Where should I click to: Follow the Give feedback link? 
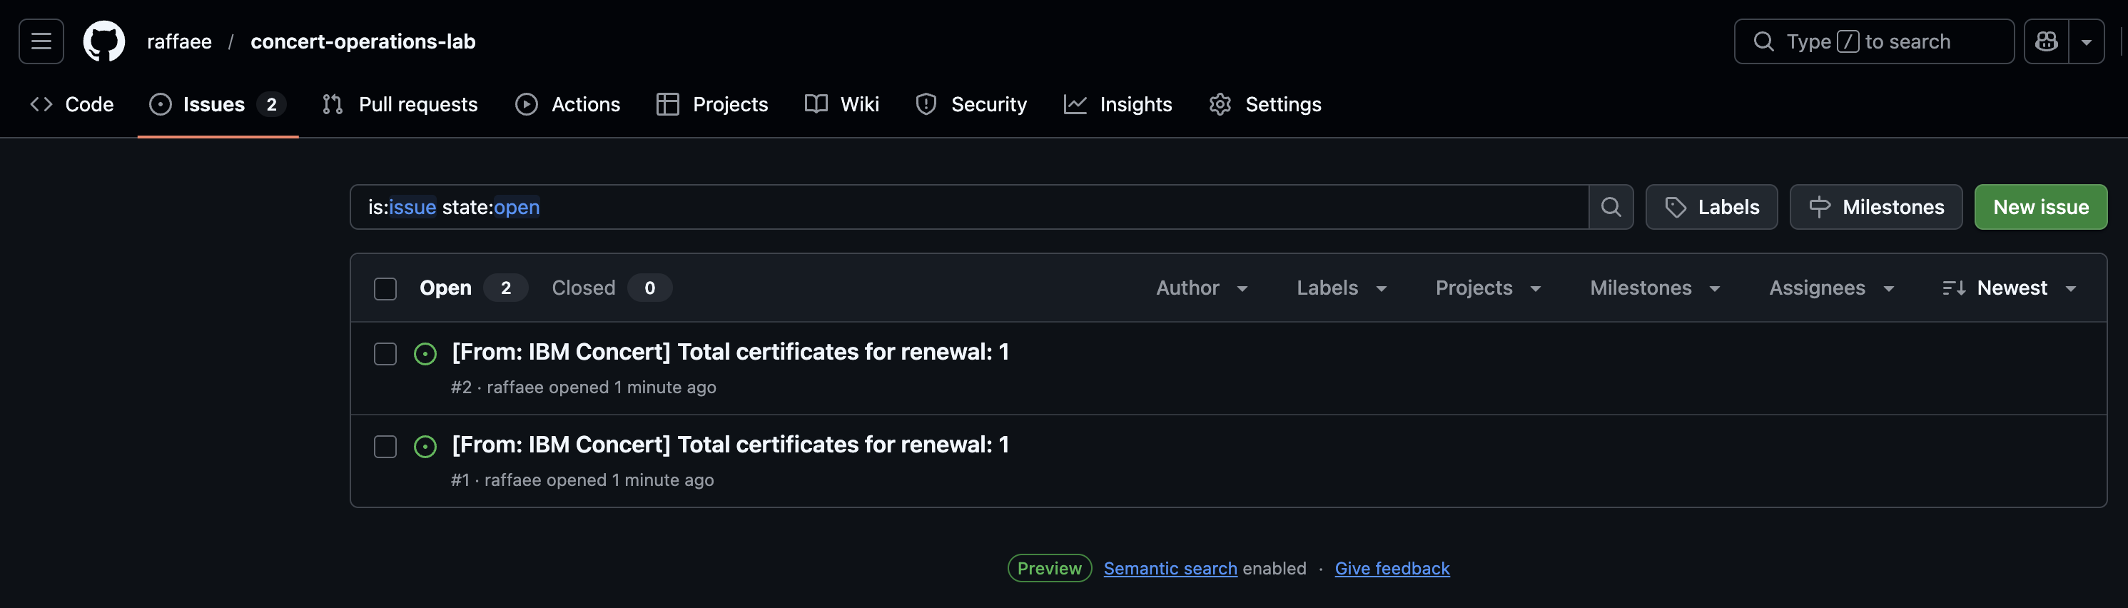point(1392,568)
